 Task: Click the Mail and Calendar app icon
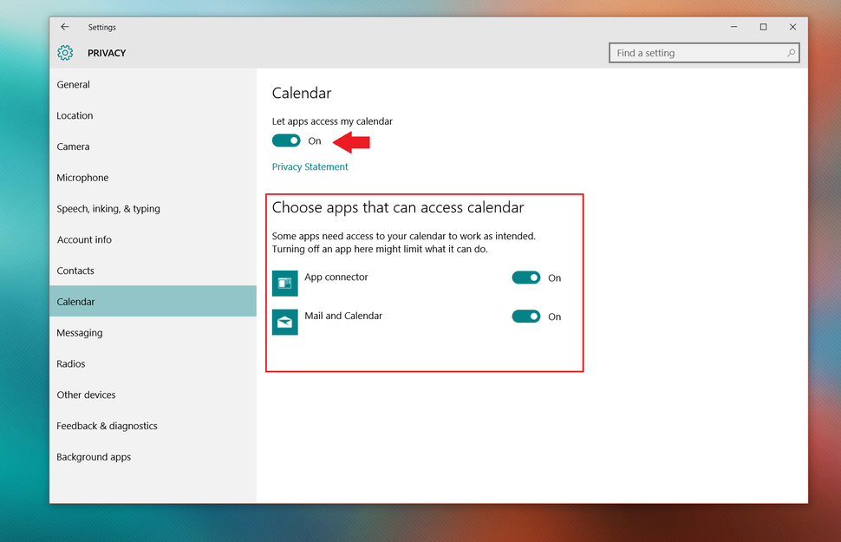point(284,322)
